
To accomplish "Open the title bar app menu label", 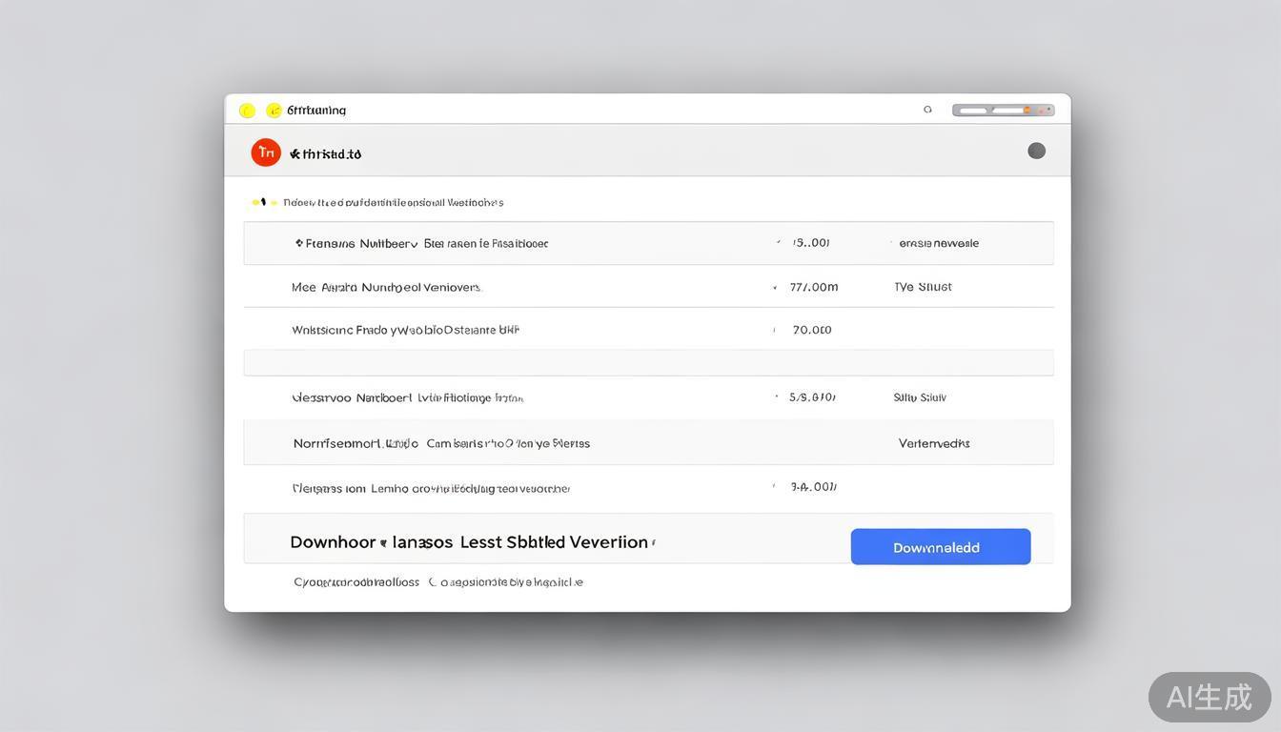I will [317, 110].
